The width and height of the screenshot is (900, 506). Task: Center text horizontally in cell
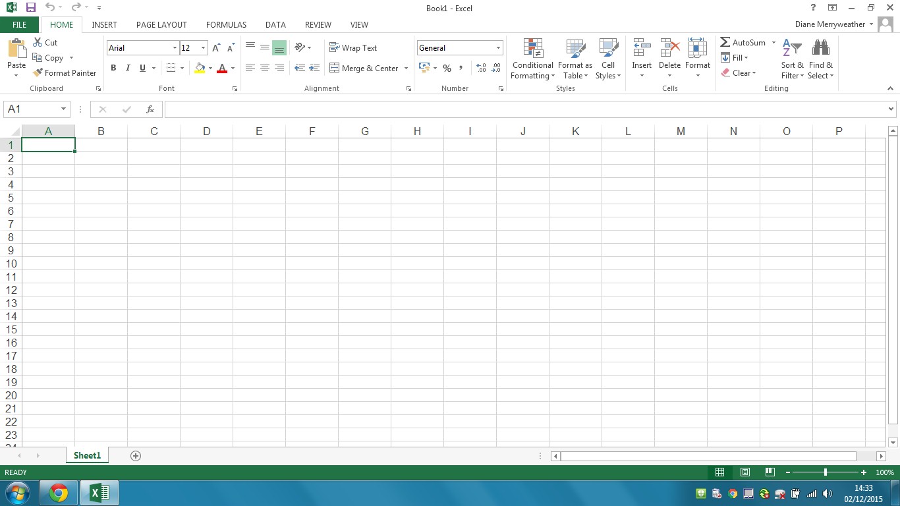coord(265,68)
